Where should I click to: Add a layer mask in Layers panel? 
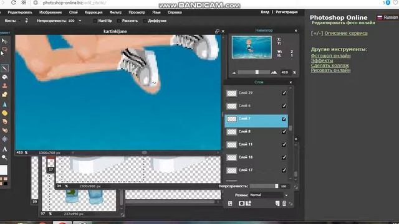[x=241, y=203]
